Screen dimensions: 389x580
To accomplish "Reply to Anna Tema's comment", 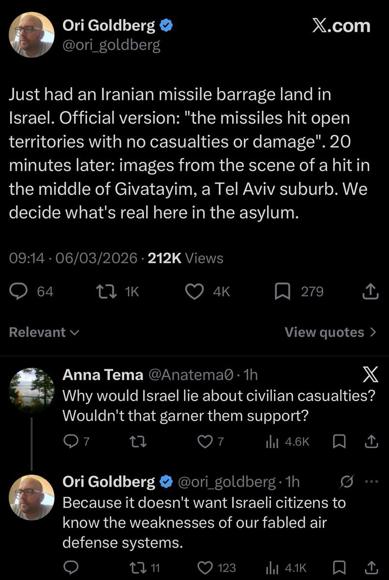I will [71, 441].
